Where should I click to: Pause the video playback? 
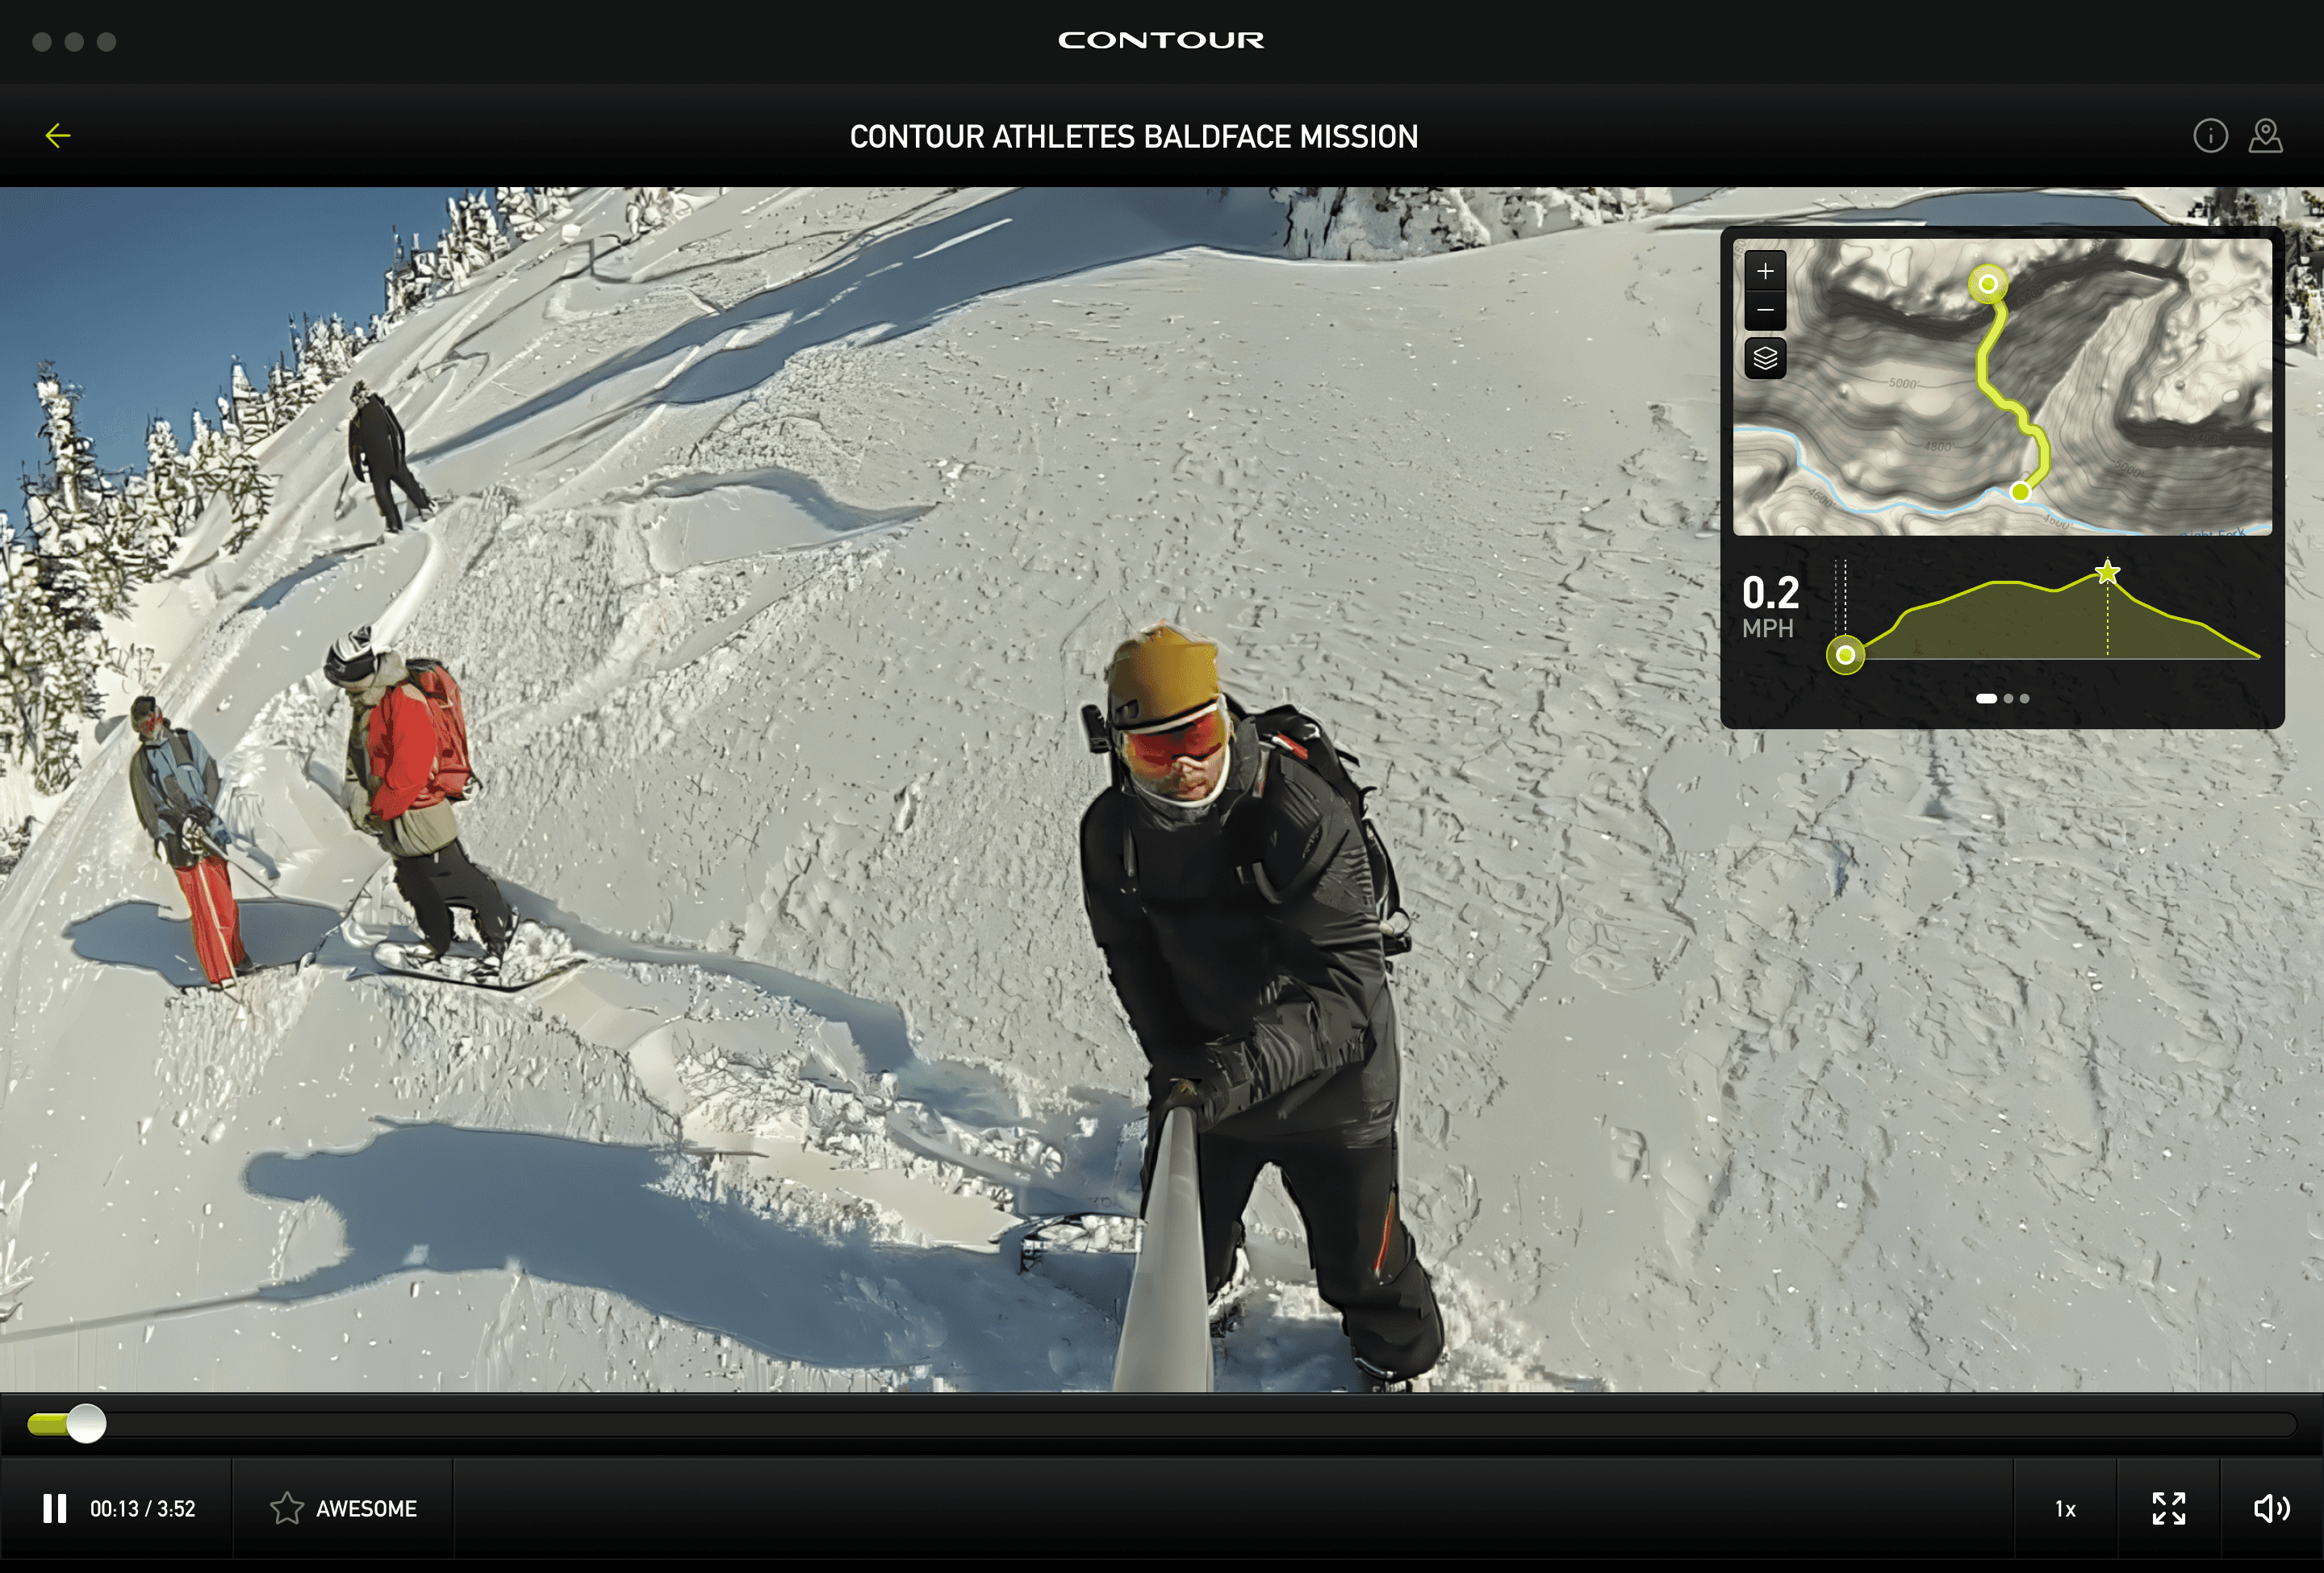tap(55, 1508)
